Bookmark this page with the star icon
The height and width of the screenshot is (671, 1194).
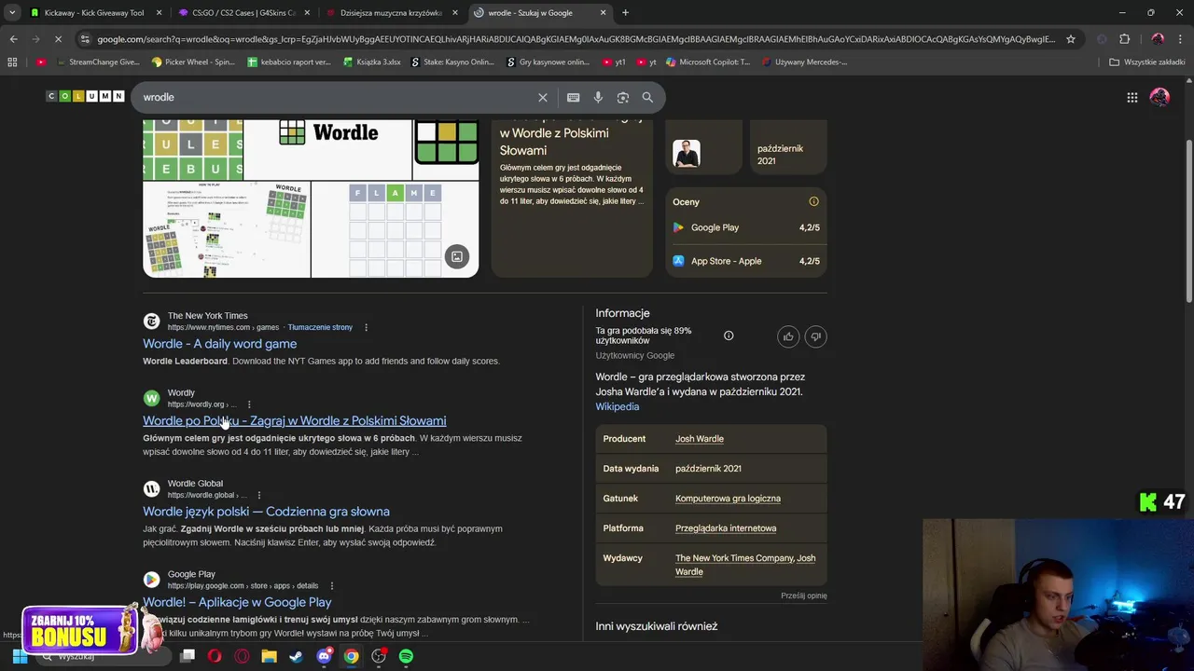[x=1071, y=39]
